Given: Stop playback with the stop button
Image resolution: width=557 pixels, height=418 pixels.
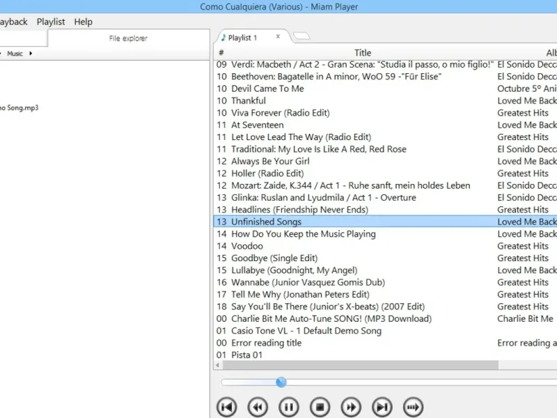Looking at the screenshot, I should [x=320, y=407].
